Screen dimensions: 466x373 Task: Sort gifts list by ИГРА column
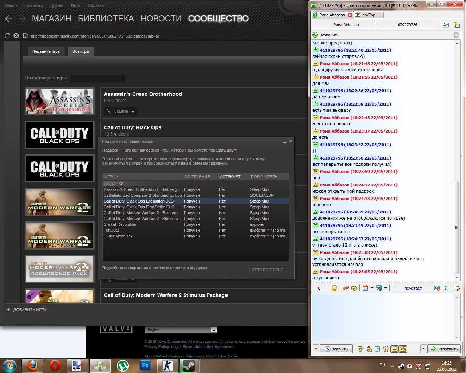pyautogui.click(x=142, y=177)
